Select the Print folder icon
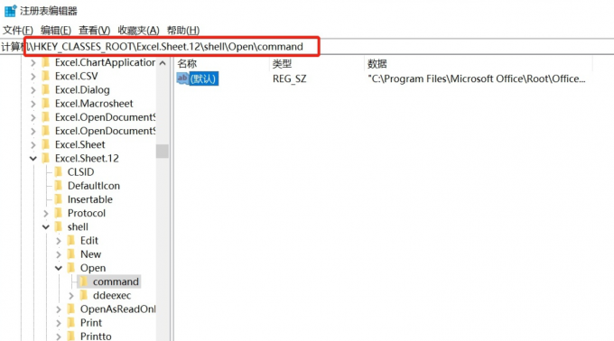 (x=71, y=323)
